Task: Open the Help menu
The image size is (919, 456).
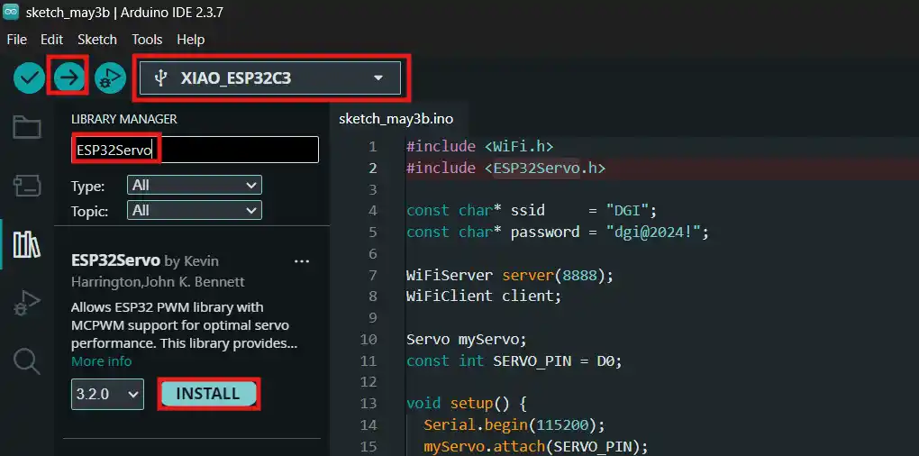Action: coord(190,40)
